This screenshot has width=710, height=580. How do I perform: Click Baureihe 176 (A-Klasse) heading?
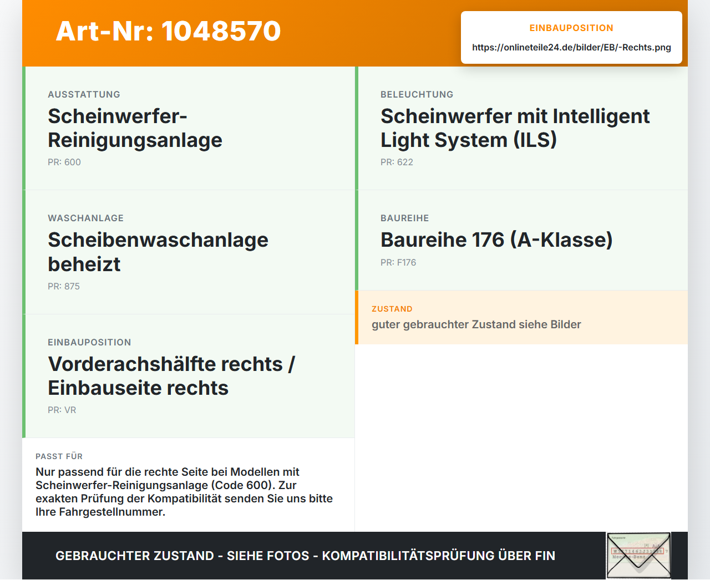(496, 240)
